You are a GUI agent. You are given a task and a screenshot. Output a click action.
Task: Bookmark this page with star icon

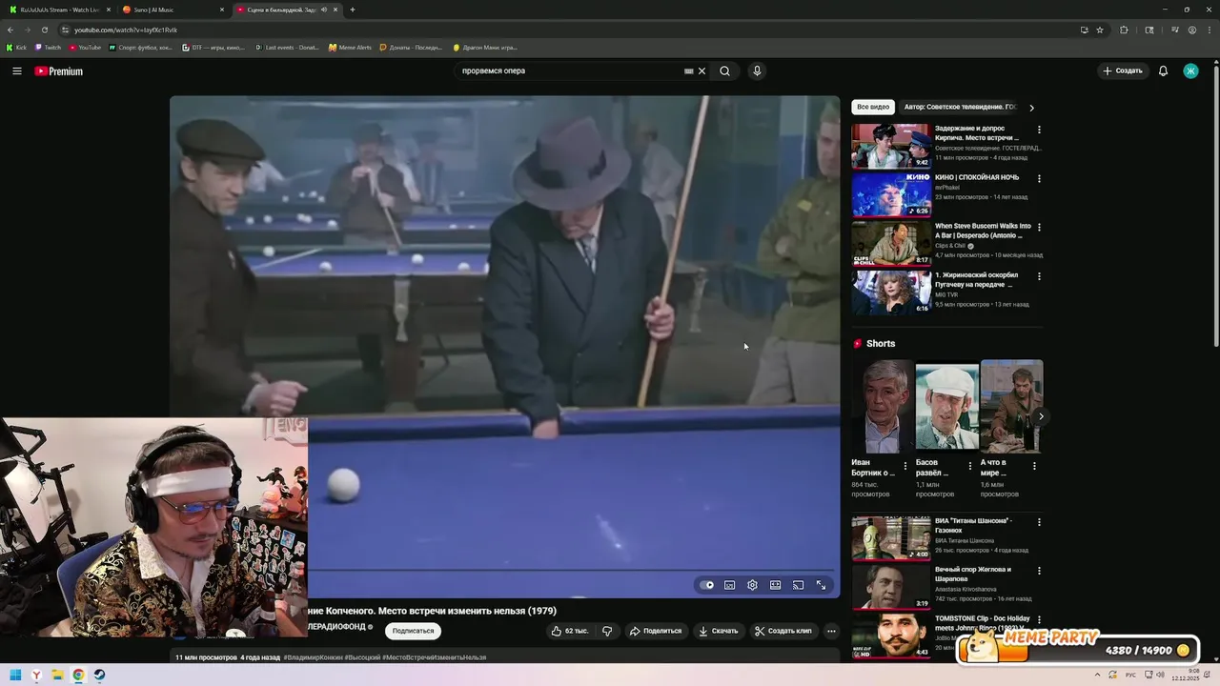click(1100, 30)
